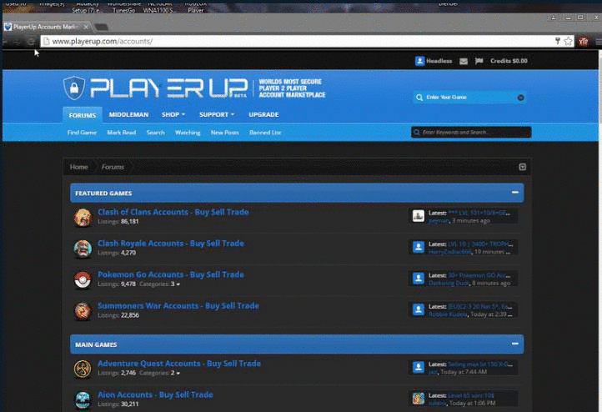Open Watching in sub navigation

pyautogui.click(x=188, y=133)
